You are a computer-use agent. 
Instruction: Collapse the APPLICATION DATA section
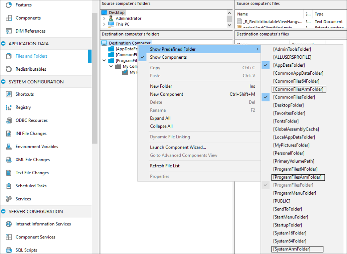click(4, 43)
